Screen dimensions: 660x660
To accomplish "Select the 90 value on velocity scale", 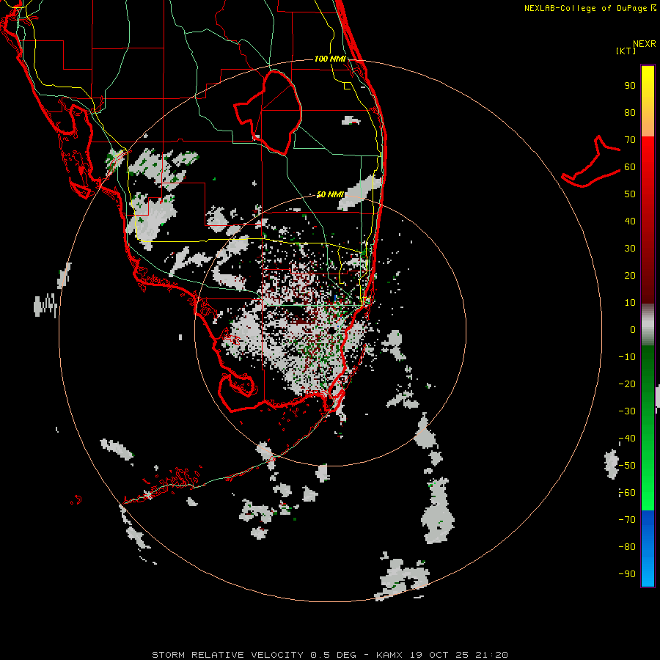I will tap(630, 86).
